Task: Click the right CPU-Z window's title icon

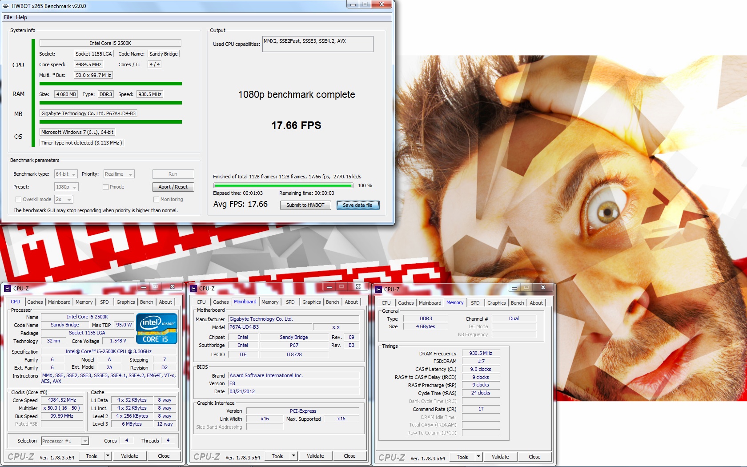Action: (378, 290)
